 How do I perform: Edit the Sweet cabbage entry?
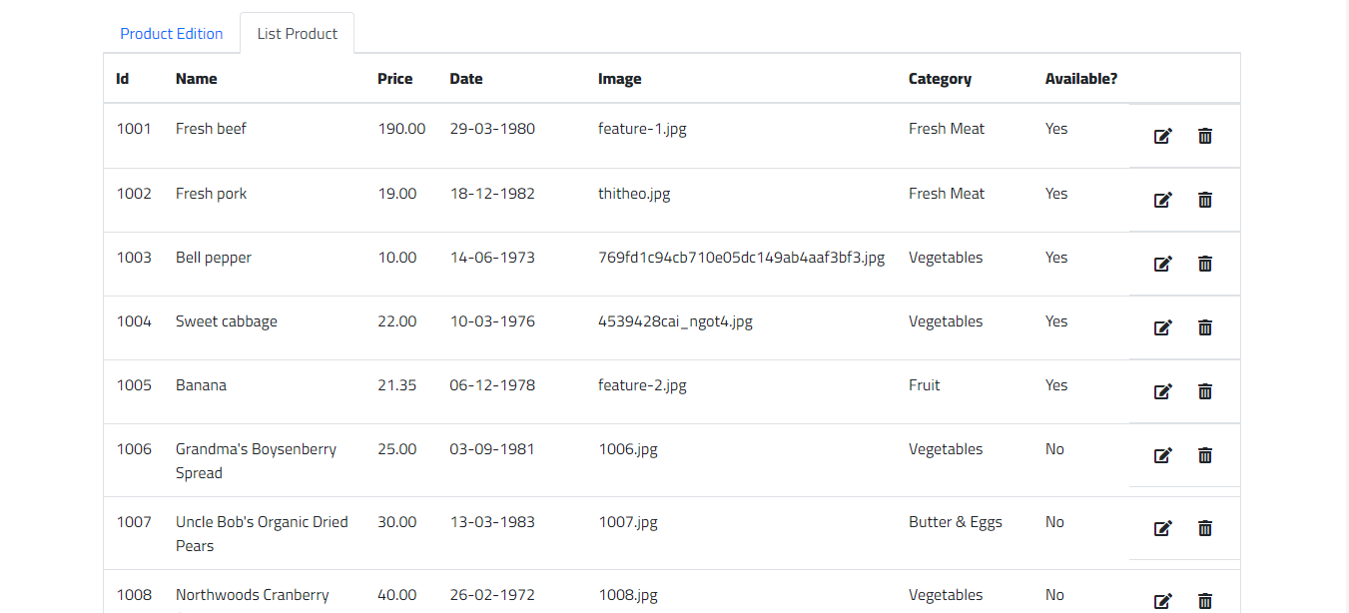[1162, 327]
